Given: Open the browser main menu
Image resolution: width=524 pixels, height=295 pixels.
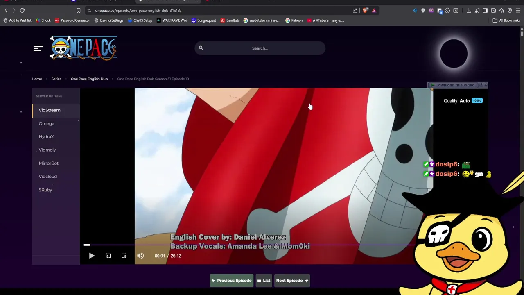Looking at the screenshot, I should (x=518, y=10).
